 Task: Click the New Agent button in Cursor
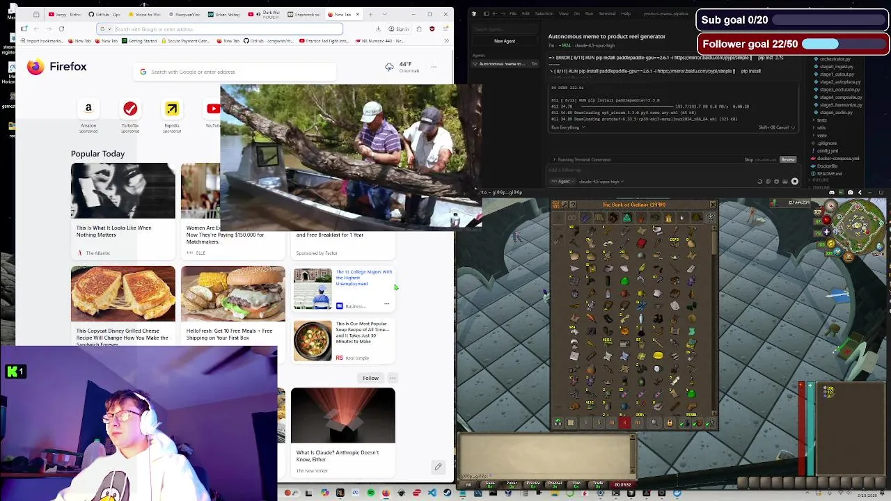point(505,41)
